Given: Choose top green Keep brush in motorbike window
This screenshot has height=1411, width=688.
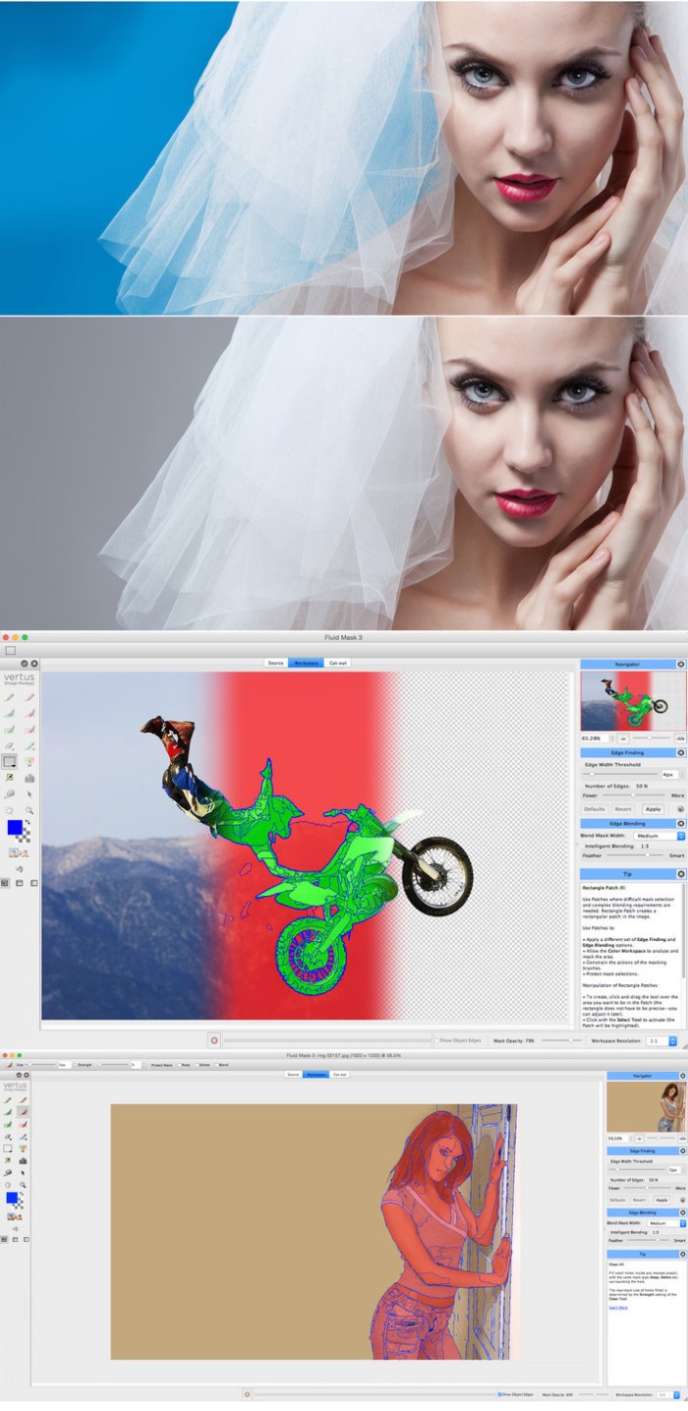Looking at the screenshot, I should [x=9, y=697].
